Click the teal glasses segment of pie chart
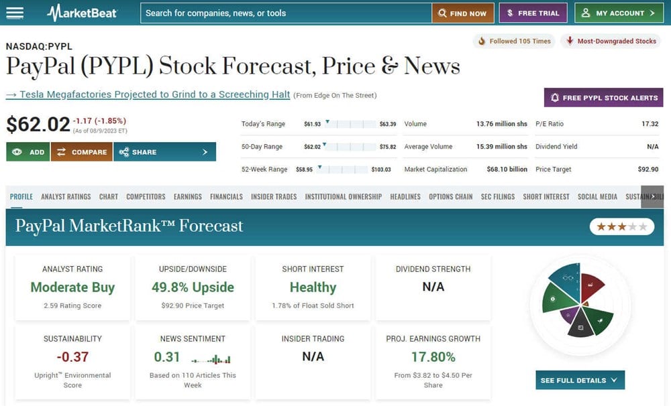 (567, 280)
